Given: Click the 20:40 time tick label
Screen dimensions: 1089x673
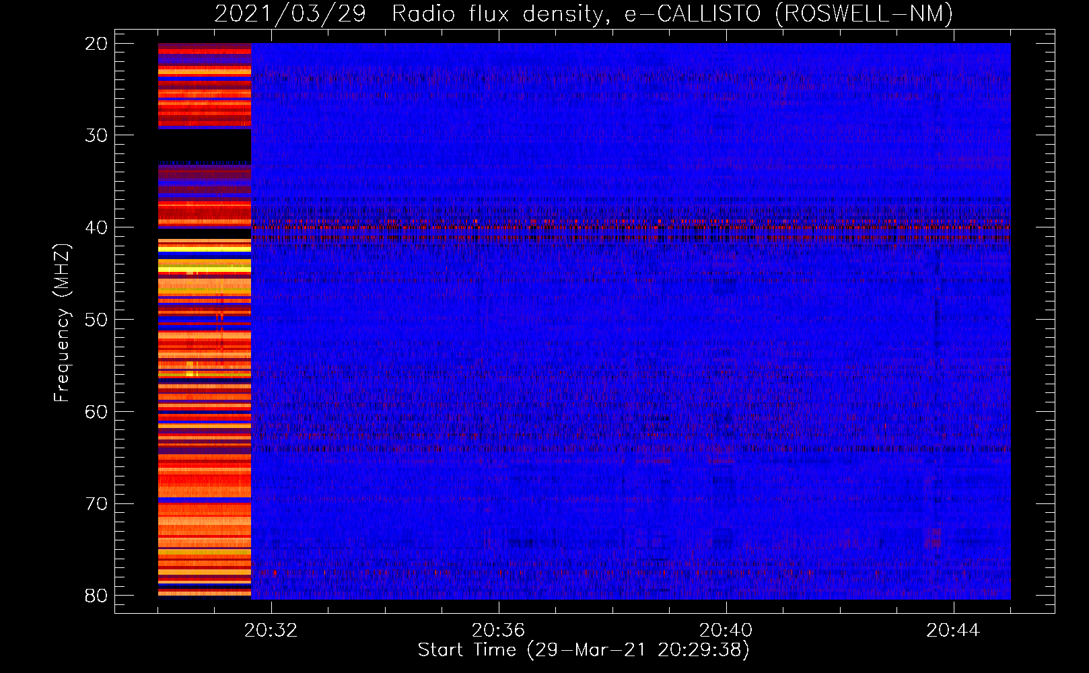Looking at the screenshot, I should [x=726, y=631].
